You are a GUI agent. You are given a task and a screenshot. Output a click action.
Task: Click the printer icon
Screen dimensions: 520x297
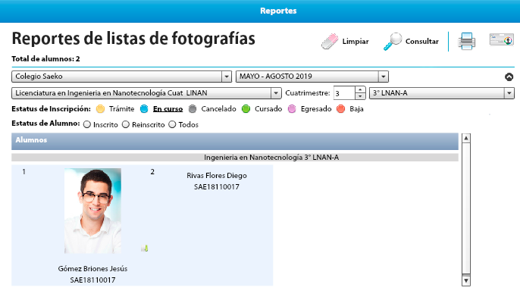pos(467,41)
